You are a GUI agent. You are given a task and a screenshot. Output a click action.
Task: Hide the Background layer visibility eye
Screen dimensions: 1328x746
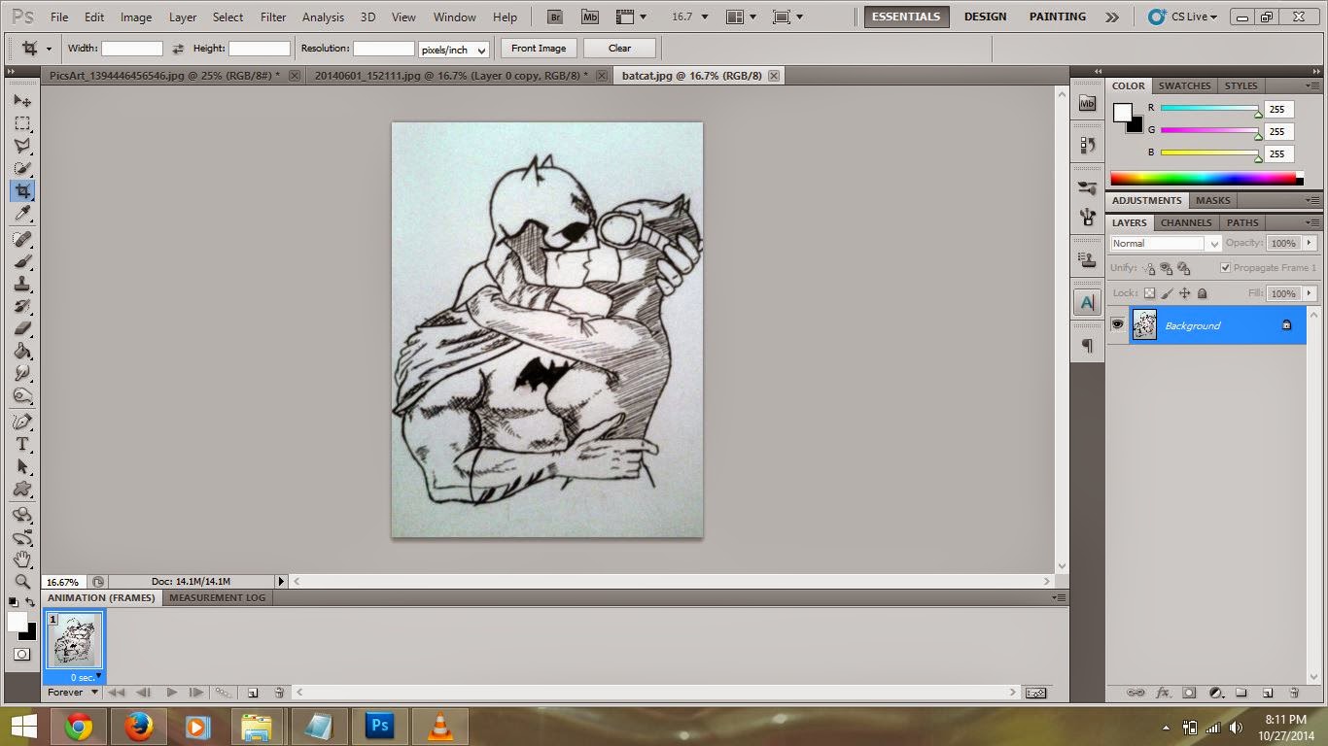pyautogui.click(x=1118, y=324)
